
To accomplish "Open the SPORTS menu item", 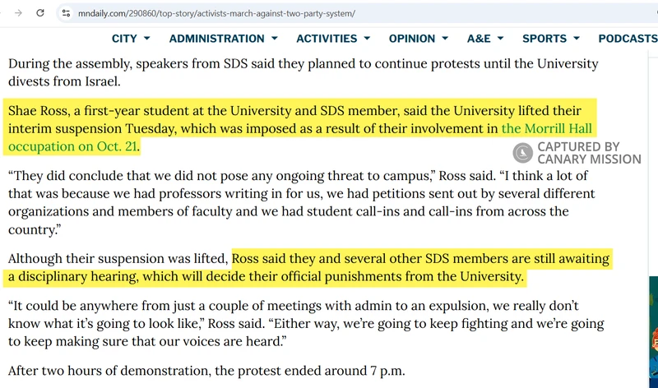I will [x=544, y=39].
